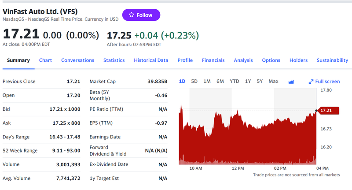The image size is (352, 190).
Task: Open the Conversations tab
Action: coord(77,60)
